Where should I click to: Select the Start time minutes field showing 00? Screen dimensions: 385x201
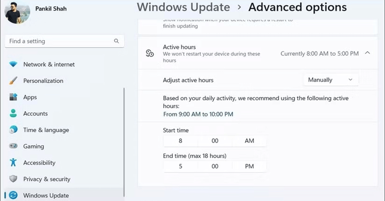215,141
